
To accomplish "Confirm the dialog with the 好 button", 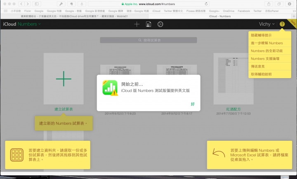I will coord(193,104).
